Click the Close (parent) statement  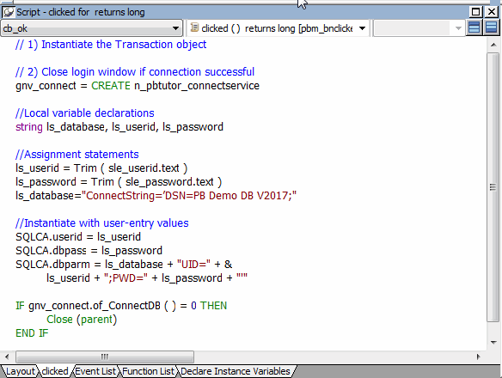tap(82, 320)
